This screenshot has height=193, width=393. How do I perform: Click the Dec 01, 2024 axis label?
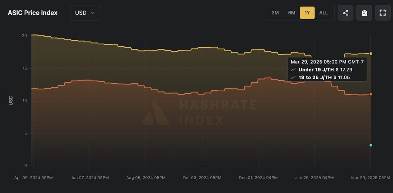(258, 178)
